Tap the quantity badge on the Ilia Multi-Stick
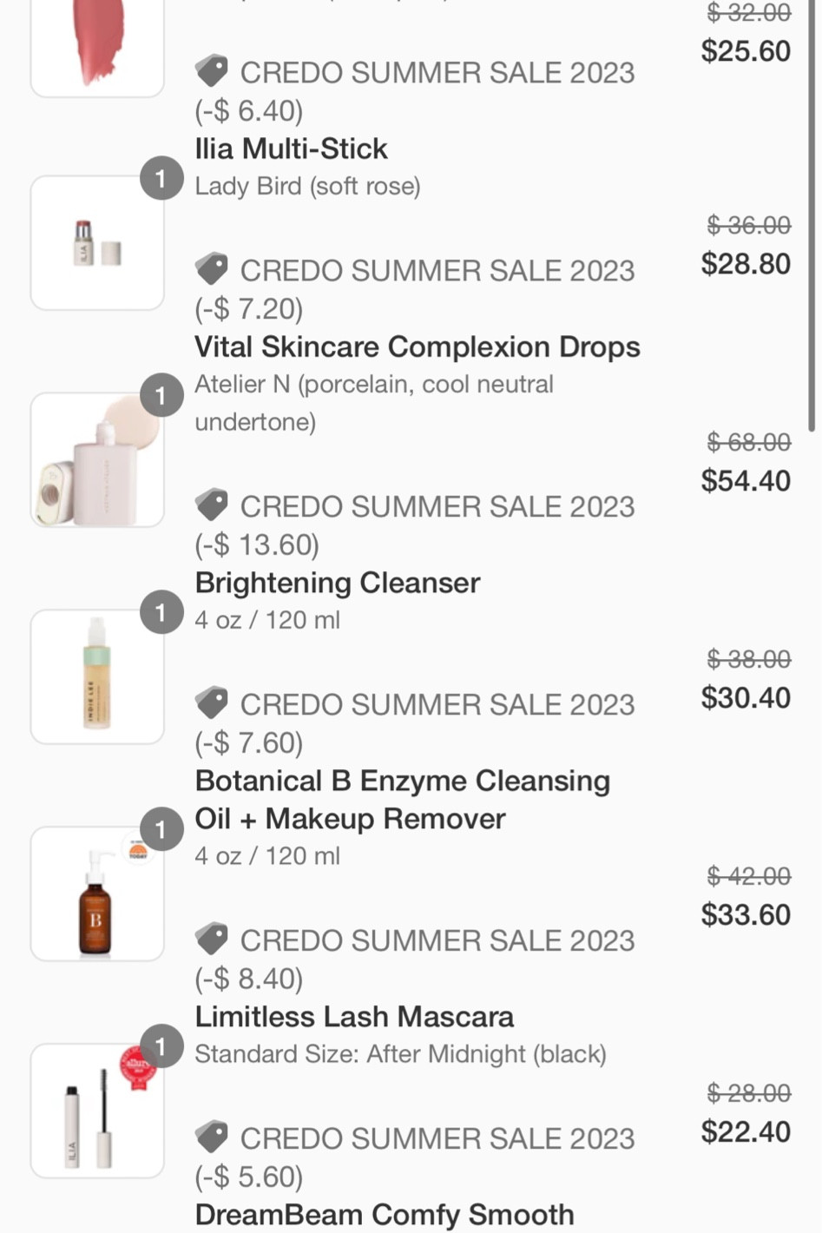The image size is (822, 1233). pyautogui.click(x=161, y=179)
